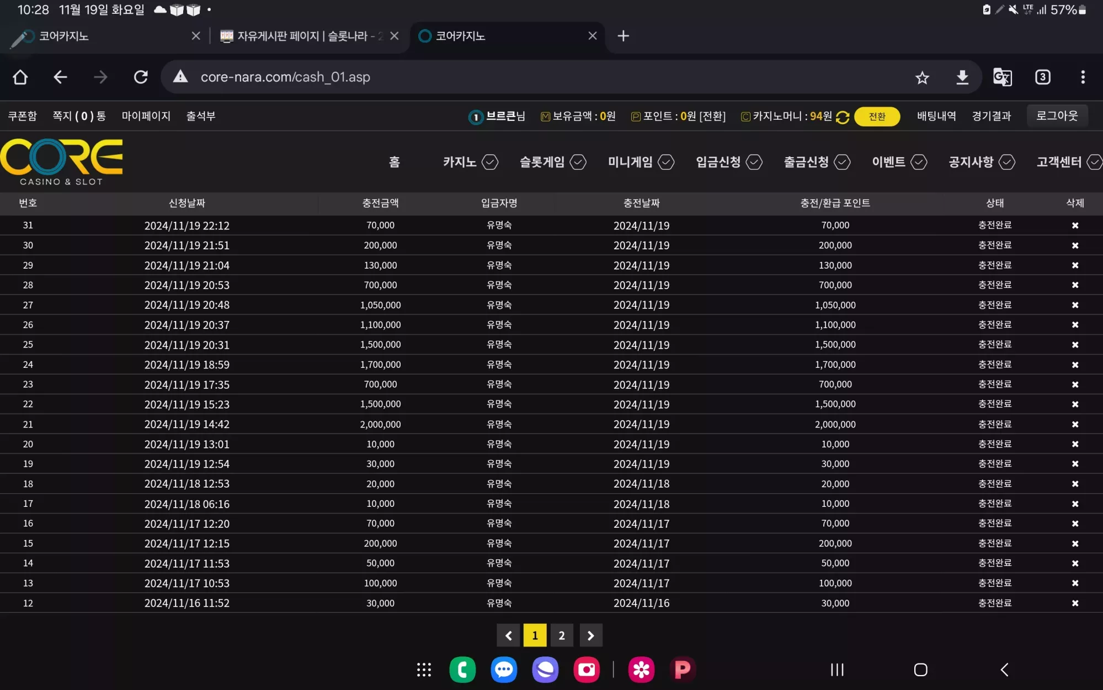This screenshot has width=1103, height=690.
Task: Open the tab switcher showing 3
Action: tap(1042, 77)
